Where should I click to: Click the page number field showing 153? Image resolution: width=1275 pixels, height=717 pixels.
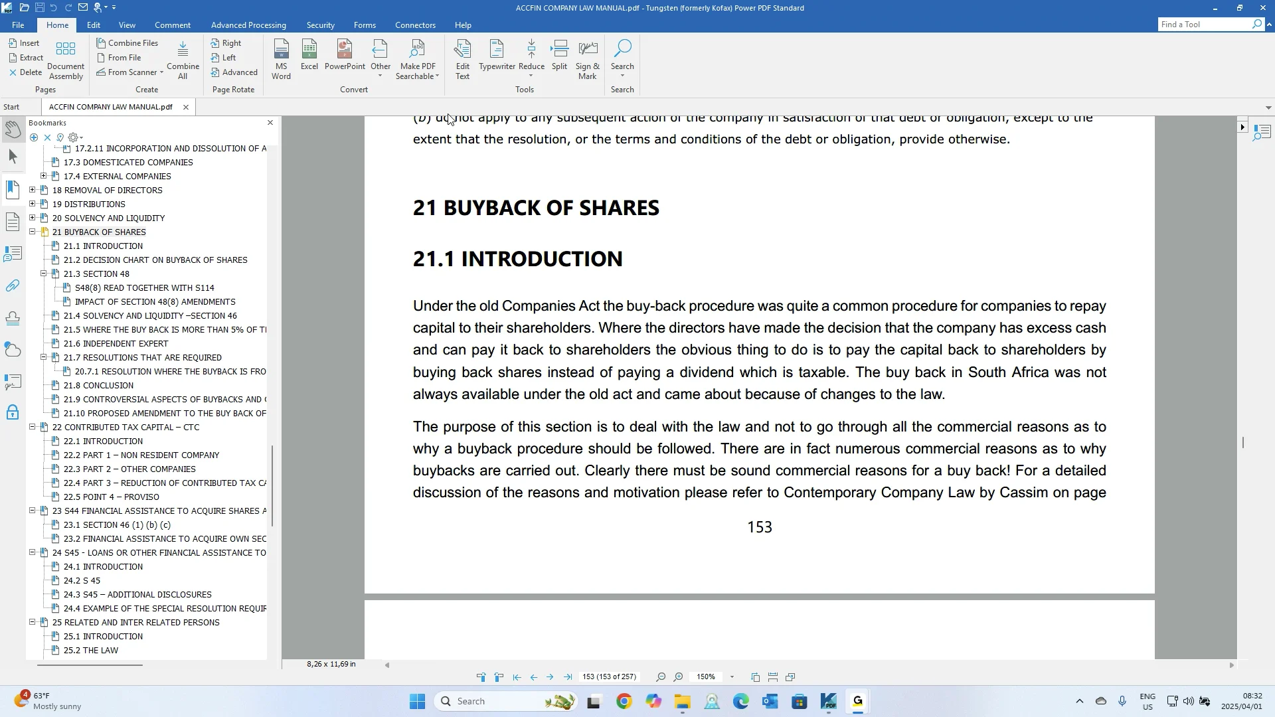[610, 677]
